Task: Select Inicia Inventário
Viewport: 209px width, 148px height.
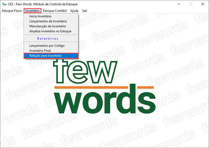Action: (51, 16)
